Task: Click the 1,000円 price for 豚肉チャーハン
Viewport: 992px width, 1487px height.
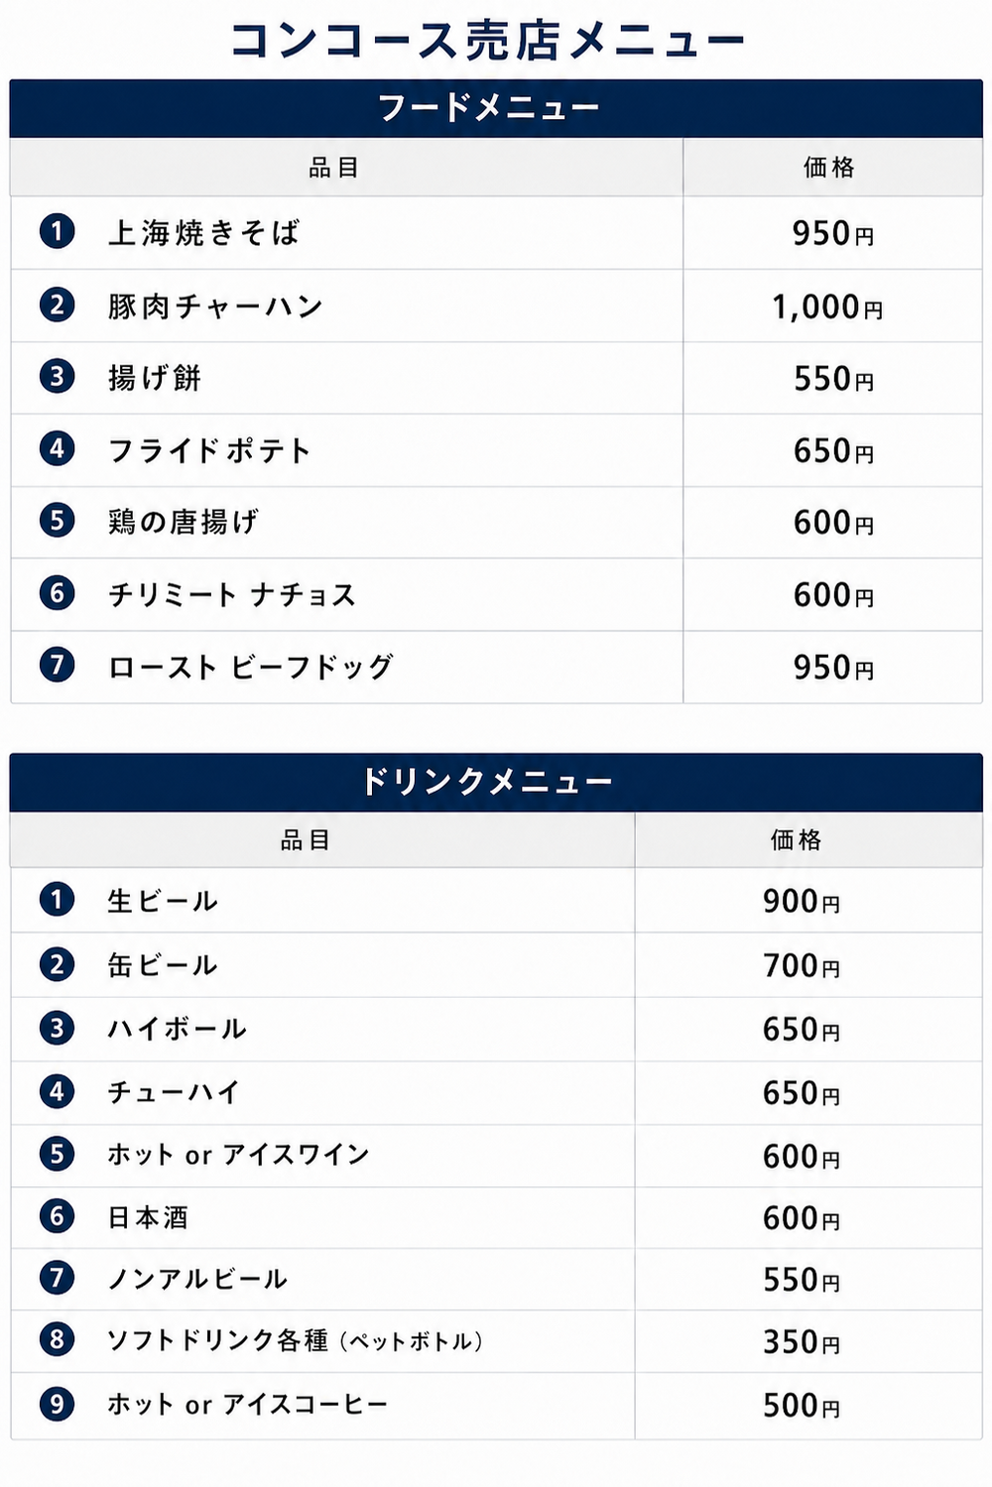Action: click(827, 307)
